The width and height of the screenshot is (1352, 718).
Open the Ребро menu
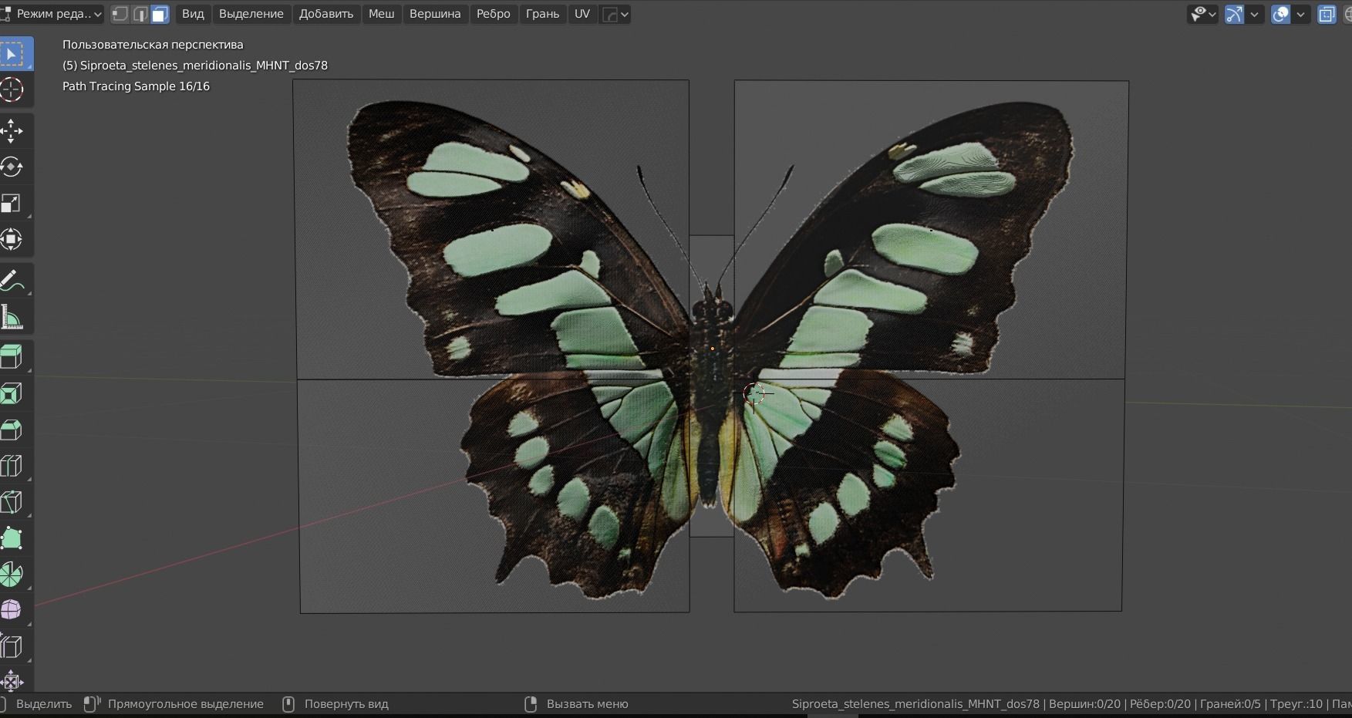(x=494, y=14)
